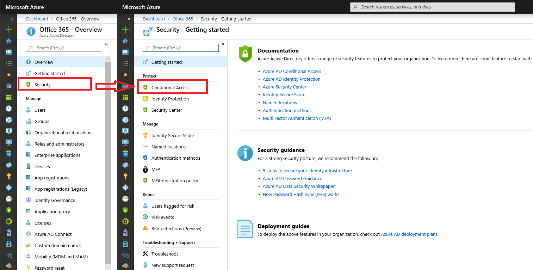Click the green plus Create a resource icon in the leftmost sidebar
This screenshot has width=533, height=270.
point(9,30)
